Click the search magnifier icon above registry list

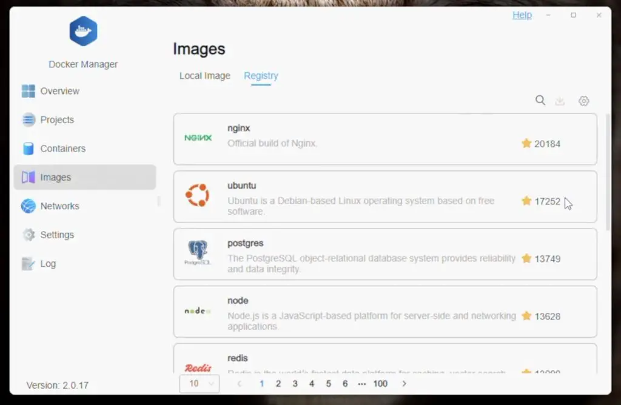pyautogui.click(x=540, y=101)
